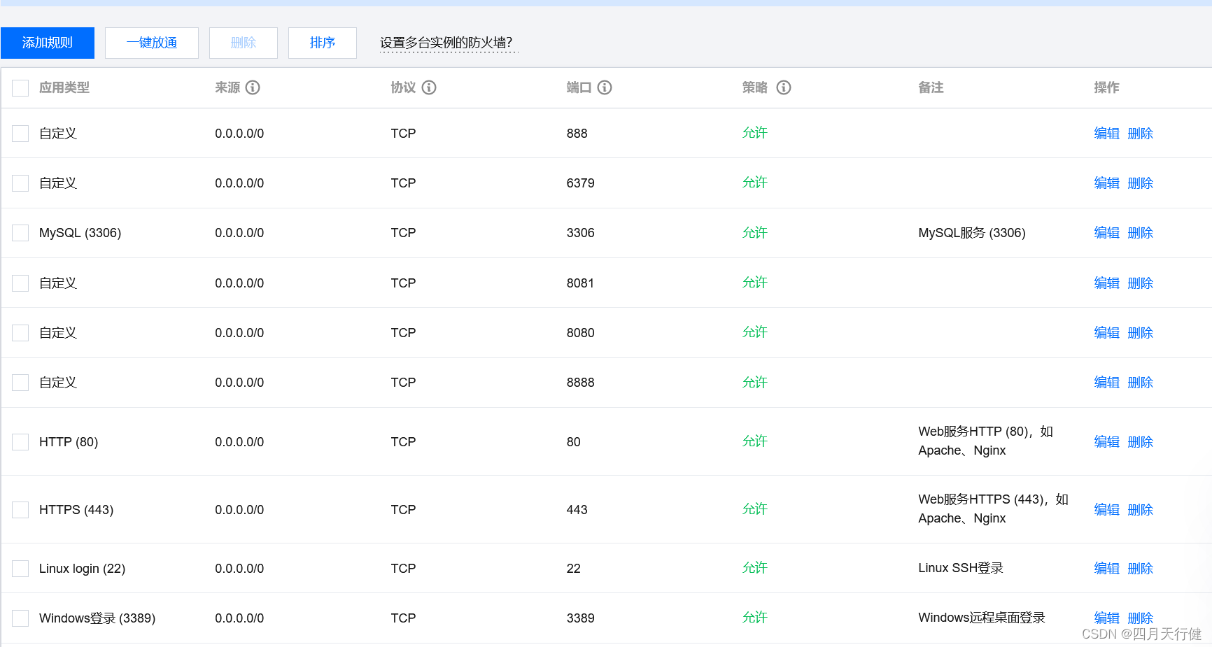This screenshot has height=647, width=1212.
Task: Select the HTTPS (443) rule checkbox
Action: [20, 510]
